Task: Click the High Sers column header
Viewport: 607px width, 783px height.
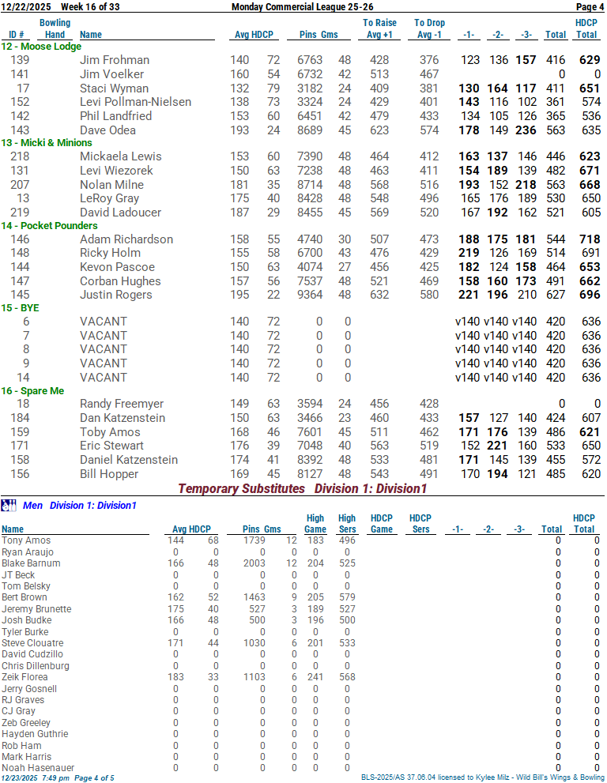Action: [x=347, y=523]
